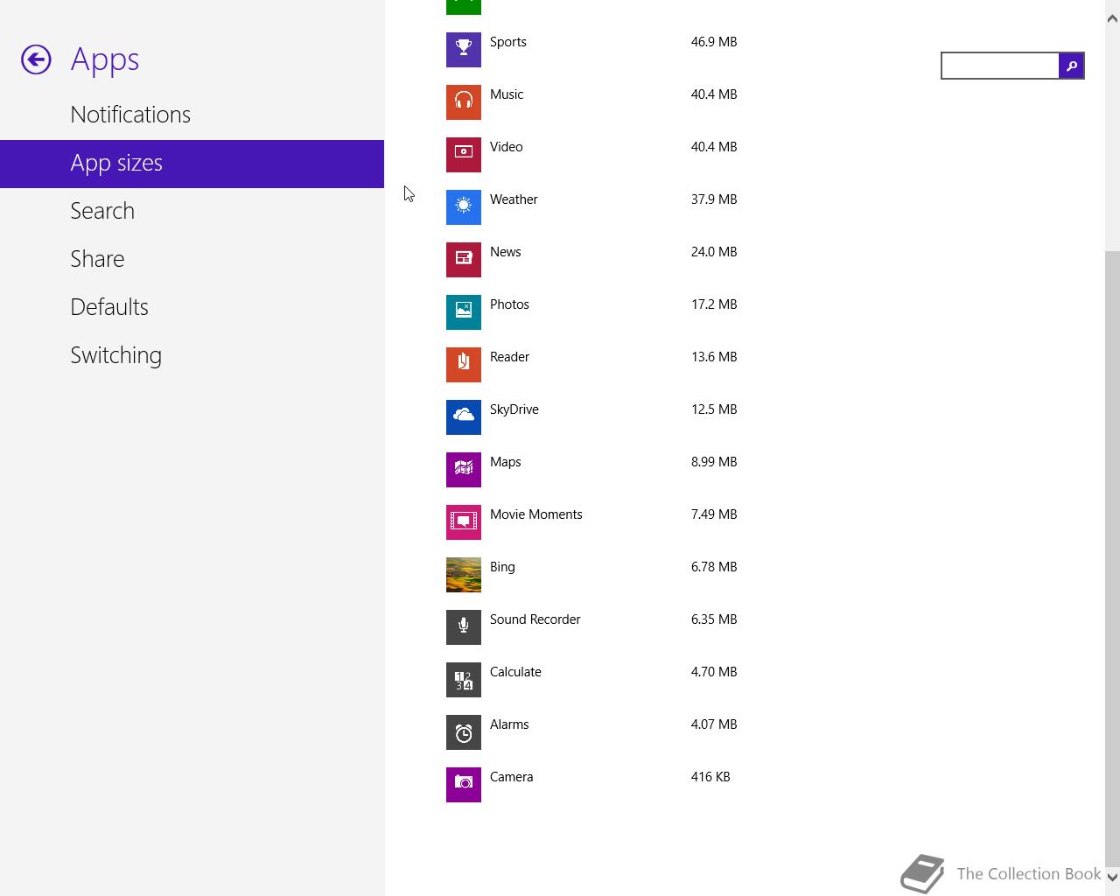
Task: Click the Video app icon
Action: (x=464, y=155)
